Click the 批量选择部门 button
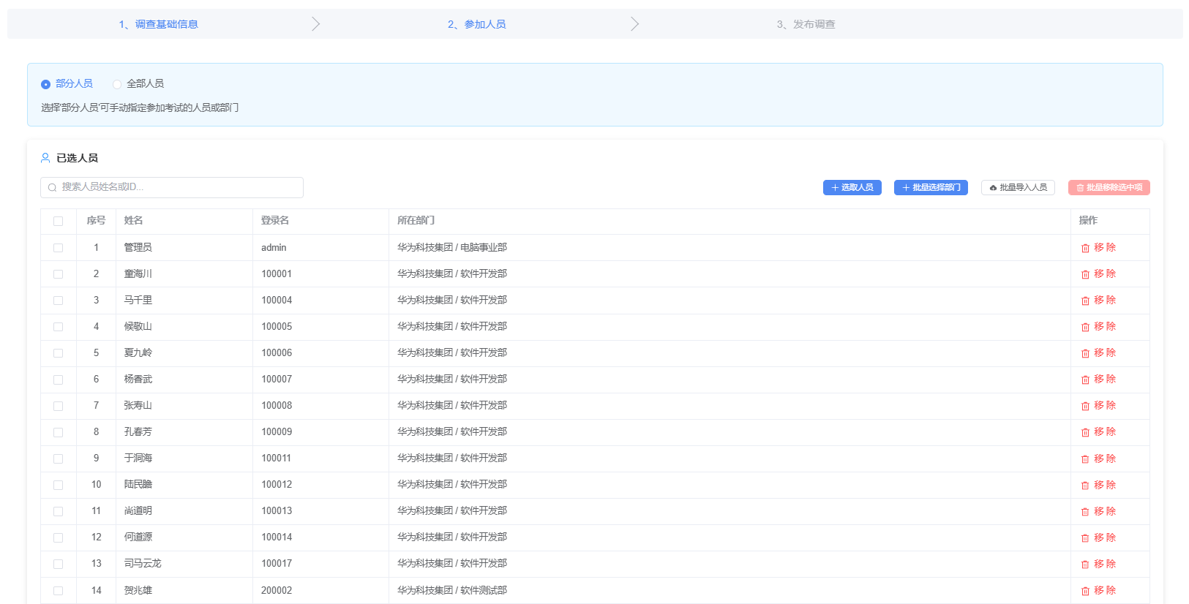The height and width of the screenshot is (604, 1189). pos(931,188)
